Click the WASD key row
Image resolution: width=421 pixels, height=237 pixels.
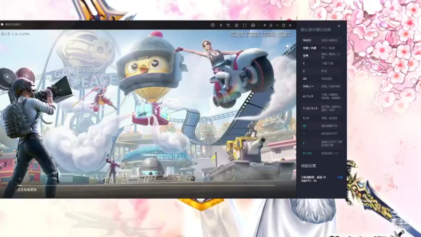(322, 41)
